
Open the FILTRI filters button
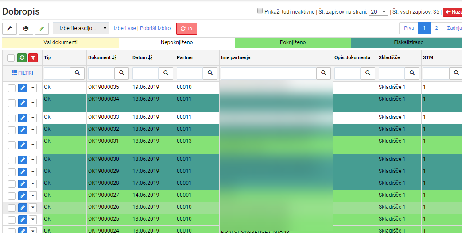(x=23, y=73)
